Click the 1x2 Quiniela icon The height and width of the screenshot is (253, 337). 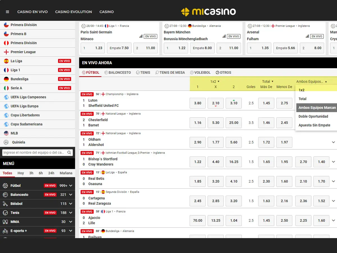point(6,142)
